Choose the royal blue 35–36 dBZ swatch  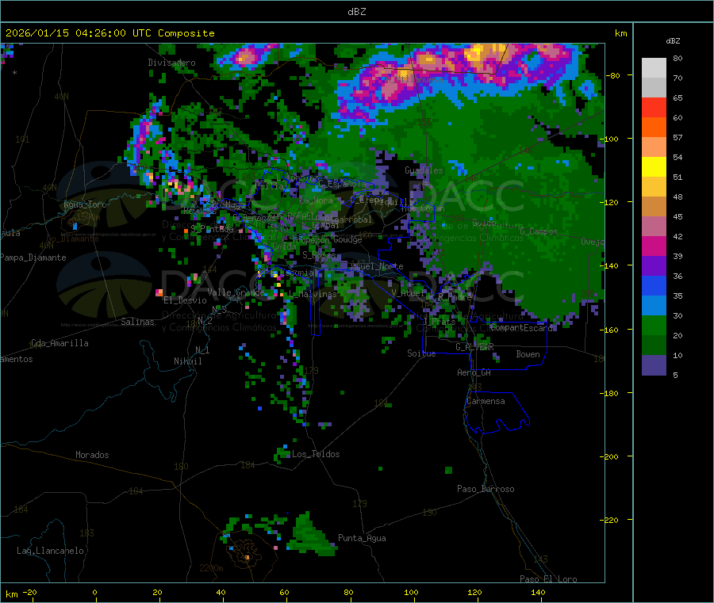point(654,285)
